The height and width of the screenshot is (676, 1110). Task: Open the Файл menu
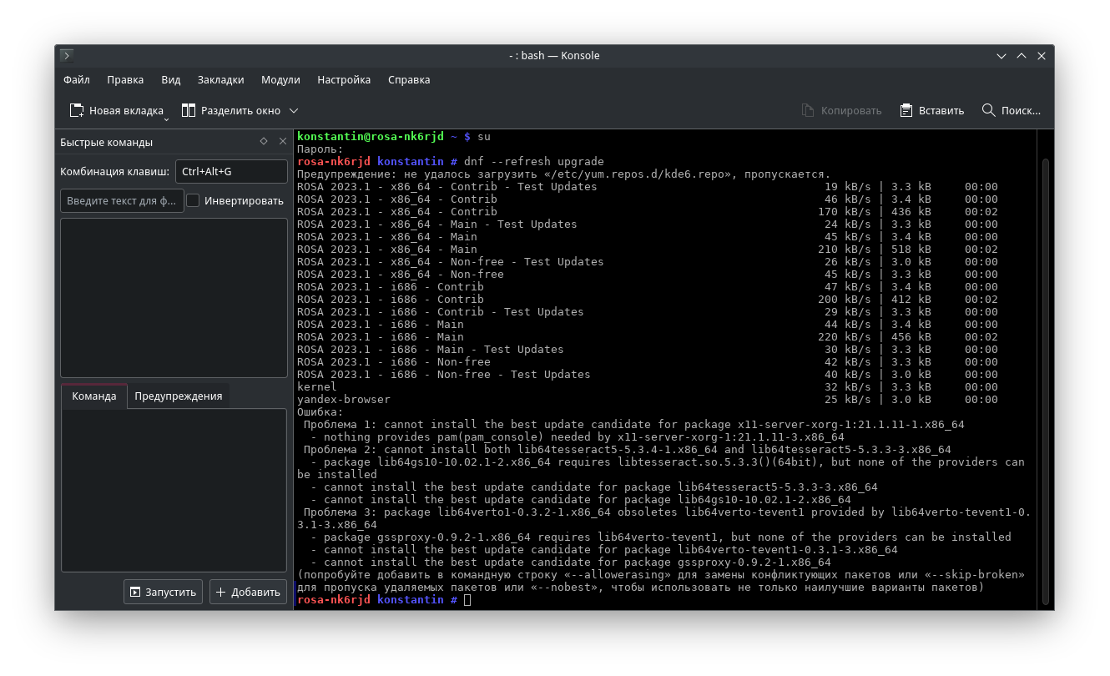click(x=77, y=80)
